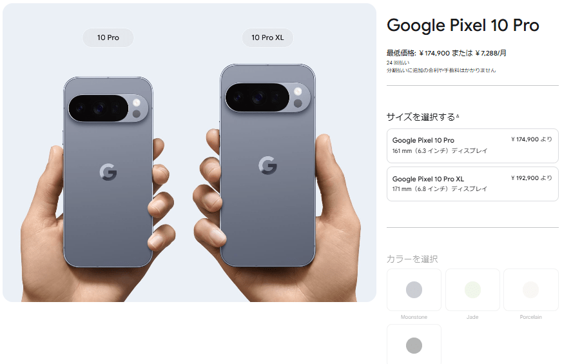This screenshot has height=364, width=562.
Task: Click the flash on the left 10 Pro
Action: pyautogui.click(x=136, y=103)
